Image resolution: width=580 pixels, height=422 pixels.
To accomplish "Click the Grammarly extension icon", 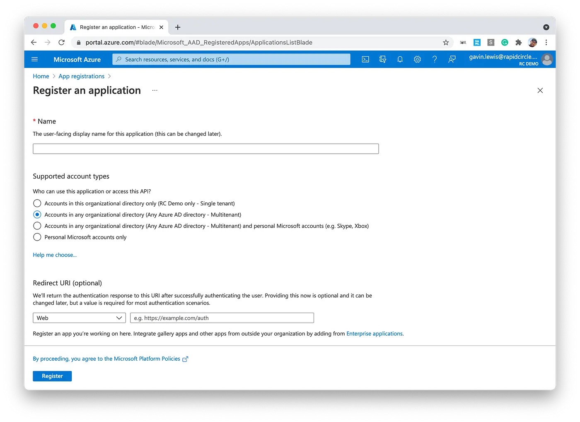I will (x=505, y=42).
